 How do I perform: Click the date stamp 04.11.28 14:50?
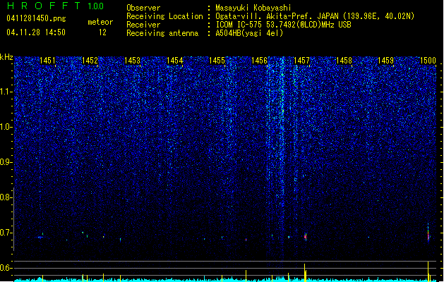(x=36, y=32)
